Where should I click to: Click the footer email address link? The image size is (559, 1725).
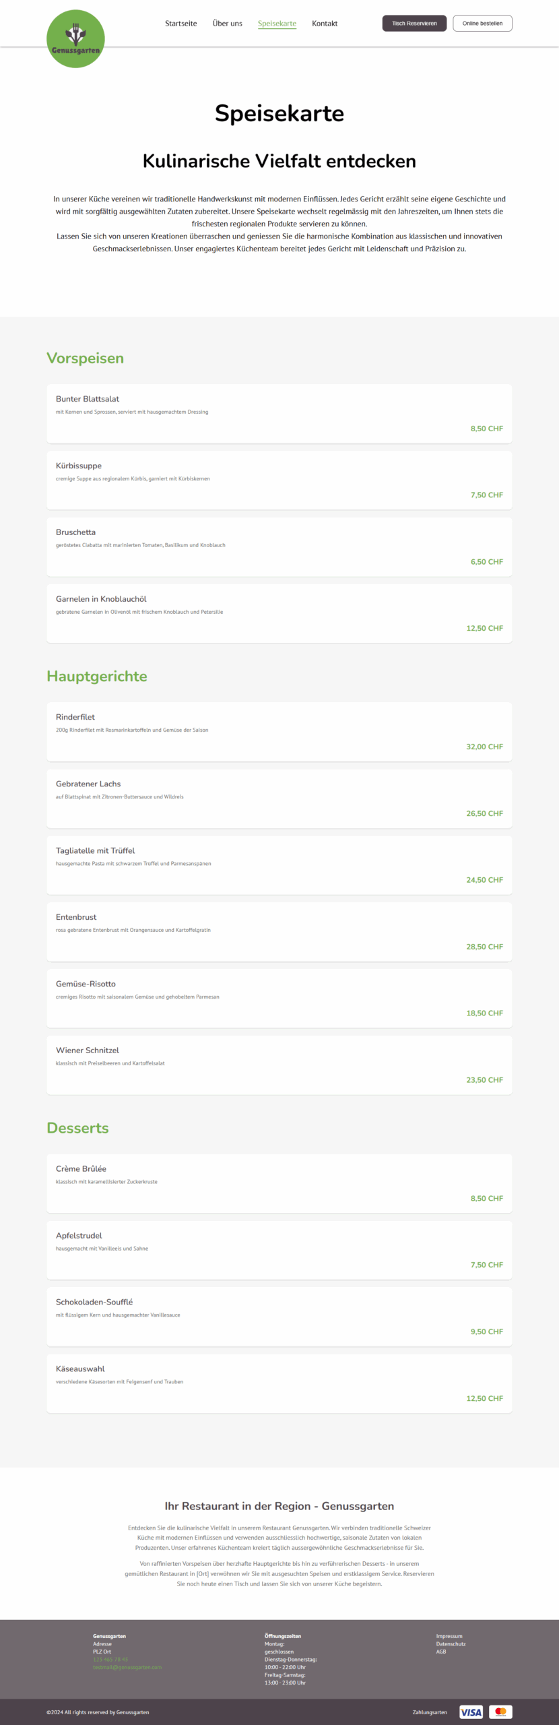pos(127,1668)
